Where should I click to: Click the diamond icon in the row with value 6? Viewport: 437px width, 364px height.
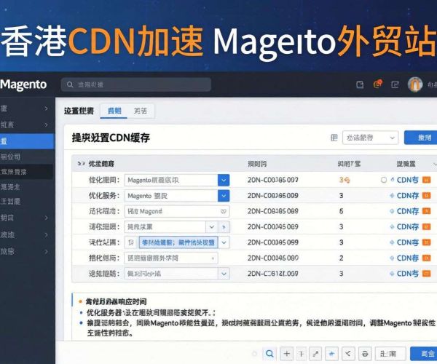(392, 211)
